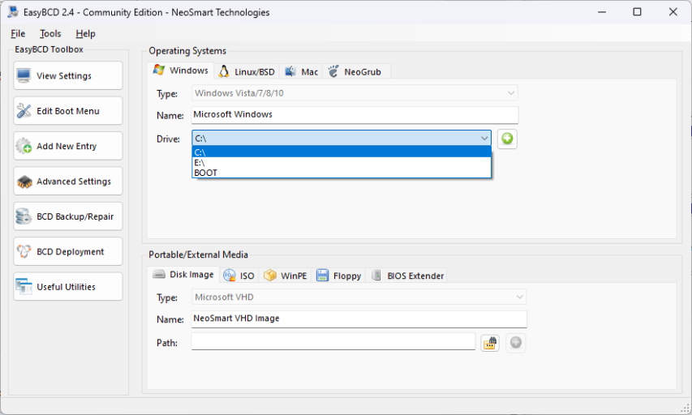
Task: Close the EasyBCD window
Action: (673, 12)
